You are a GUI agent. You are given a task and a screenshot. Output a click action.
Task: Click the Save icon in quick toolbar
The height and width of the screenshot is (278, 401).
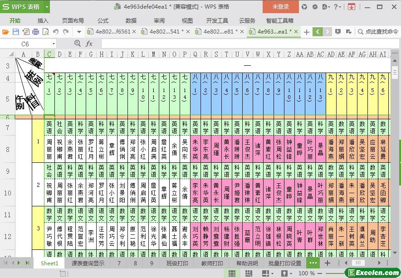click(16, 32)
